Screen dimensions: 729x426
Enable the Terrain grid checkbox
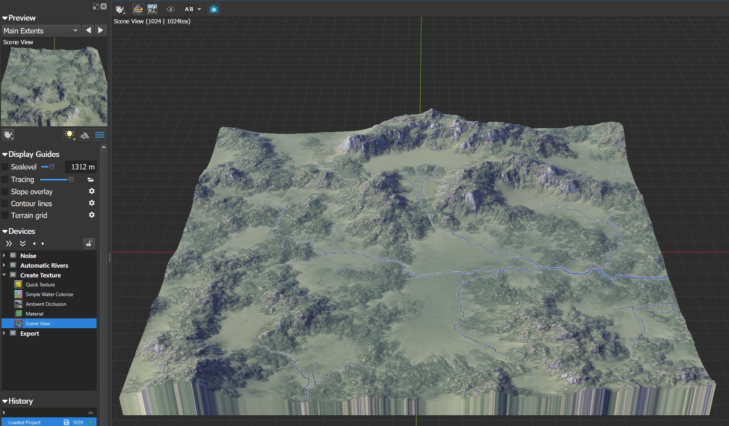pyautogui.click(x=5, y=215)
